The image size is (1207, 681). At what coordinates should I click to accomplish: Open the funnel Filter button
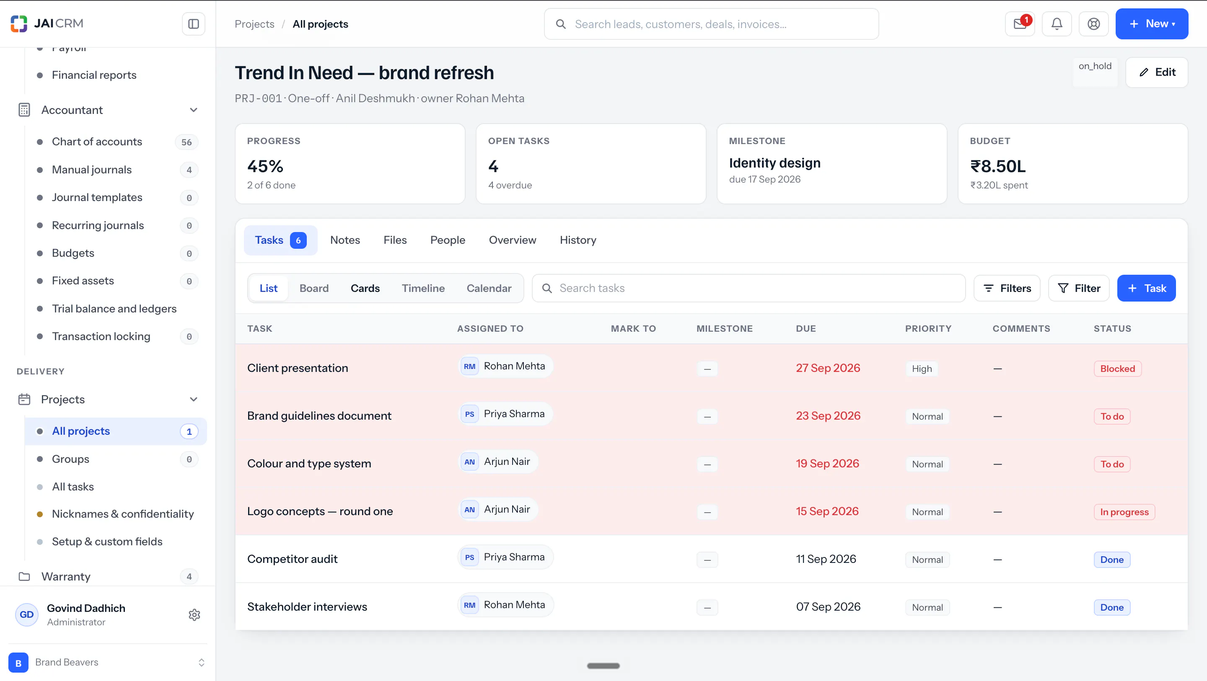1078,288
